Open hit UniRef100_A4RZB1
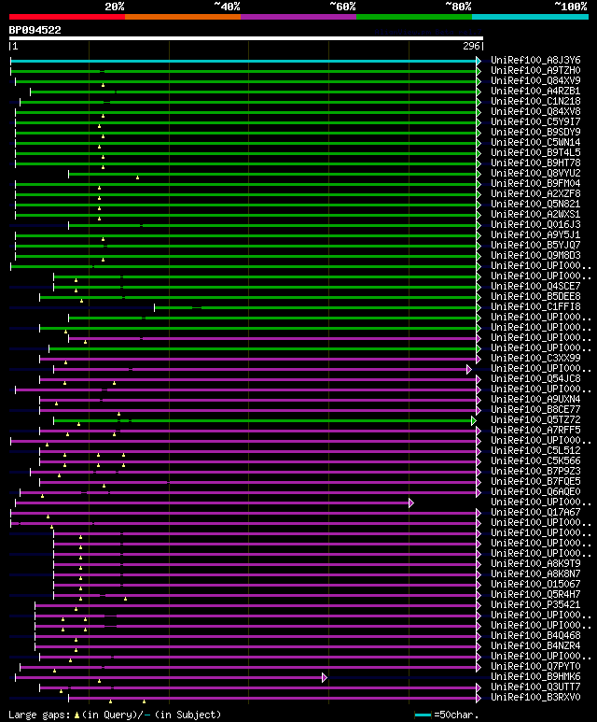 pos(535,92)
